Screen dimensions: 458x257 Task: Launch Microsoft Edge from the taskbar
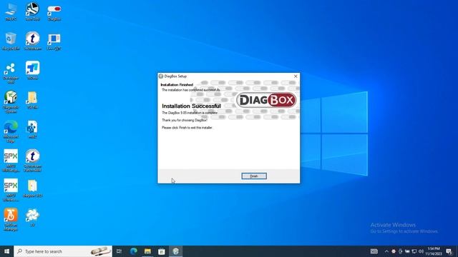point(134,251)
